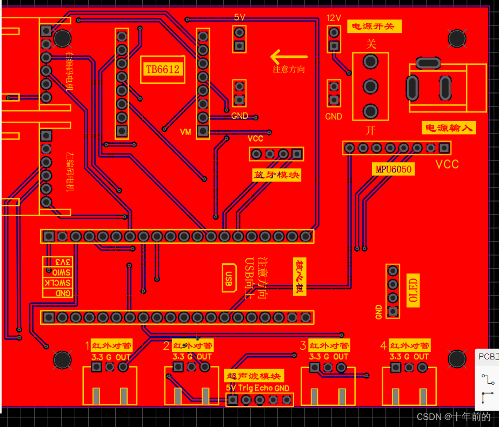Select the 12V label
Viewport: 499px width, 427px height.
pyautogui.click(x=334, y=18)
